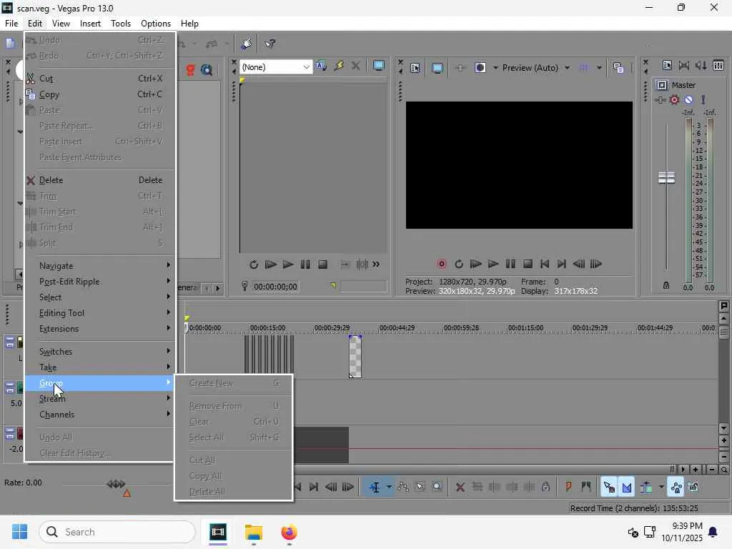The height and width of the screenshot is (549, 732).
Task: Toggle the Master fader lock icon
Action: pyautogui.click(x=666, y=285)
